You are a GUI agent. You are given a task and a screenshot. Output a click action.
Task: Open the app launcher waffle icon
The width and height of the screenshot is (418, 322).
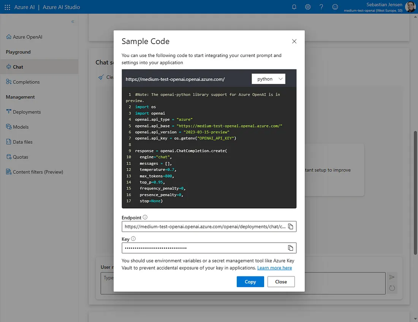(7, 7)
